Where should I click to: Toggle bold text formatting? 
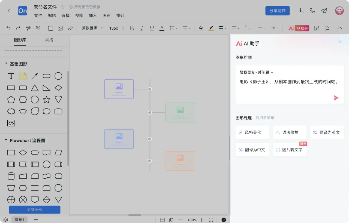(132, 28)
